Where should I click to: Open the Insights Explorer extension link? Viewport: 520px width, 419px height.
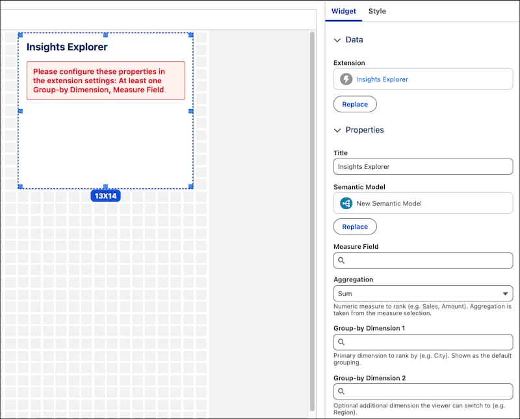(x=382, y=79)
